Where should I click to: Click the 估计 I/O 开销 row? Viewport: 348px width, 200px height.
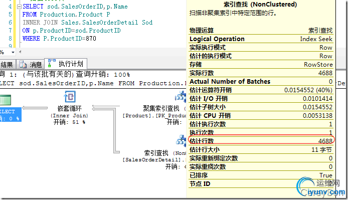(261, 98)
